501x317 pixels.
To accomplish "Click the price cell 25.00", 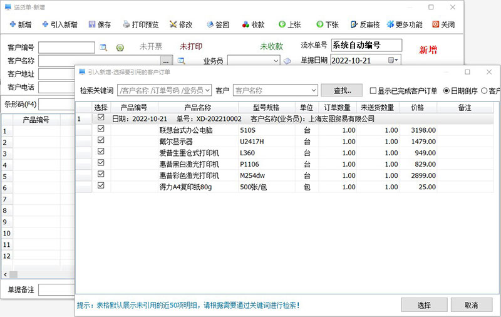I will [418, 187].
